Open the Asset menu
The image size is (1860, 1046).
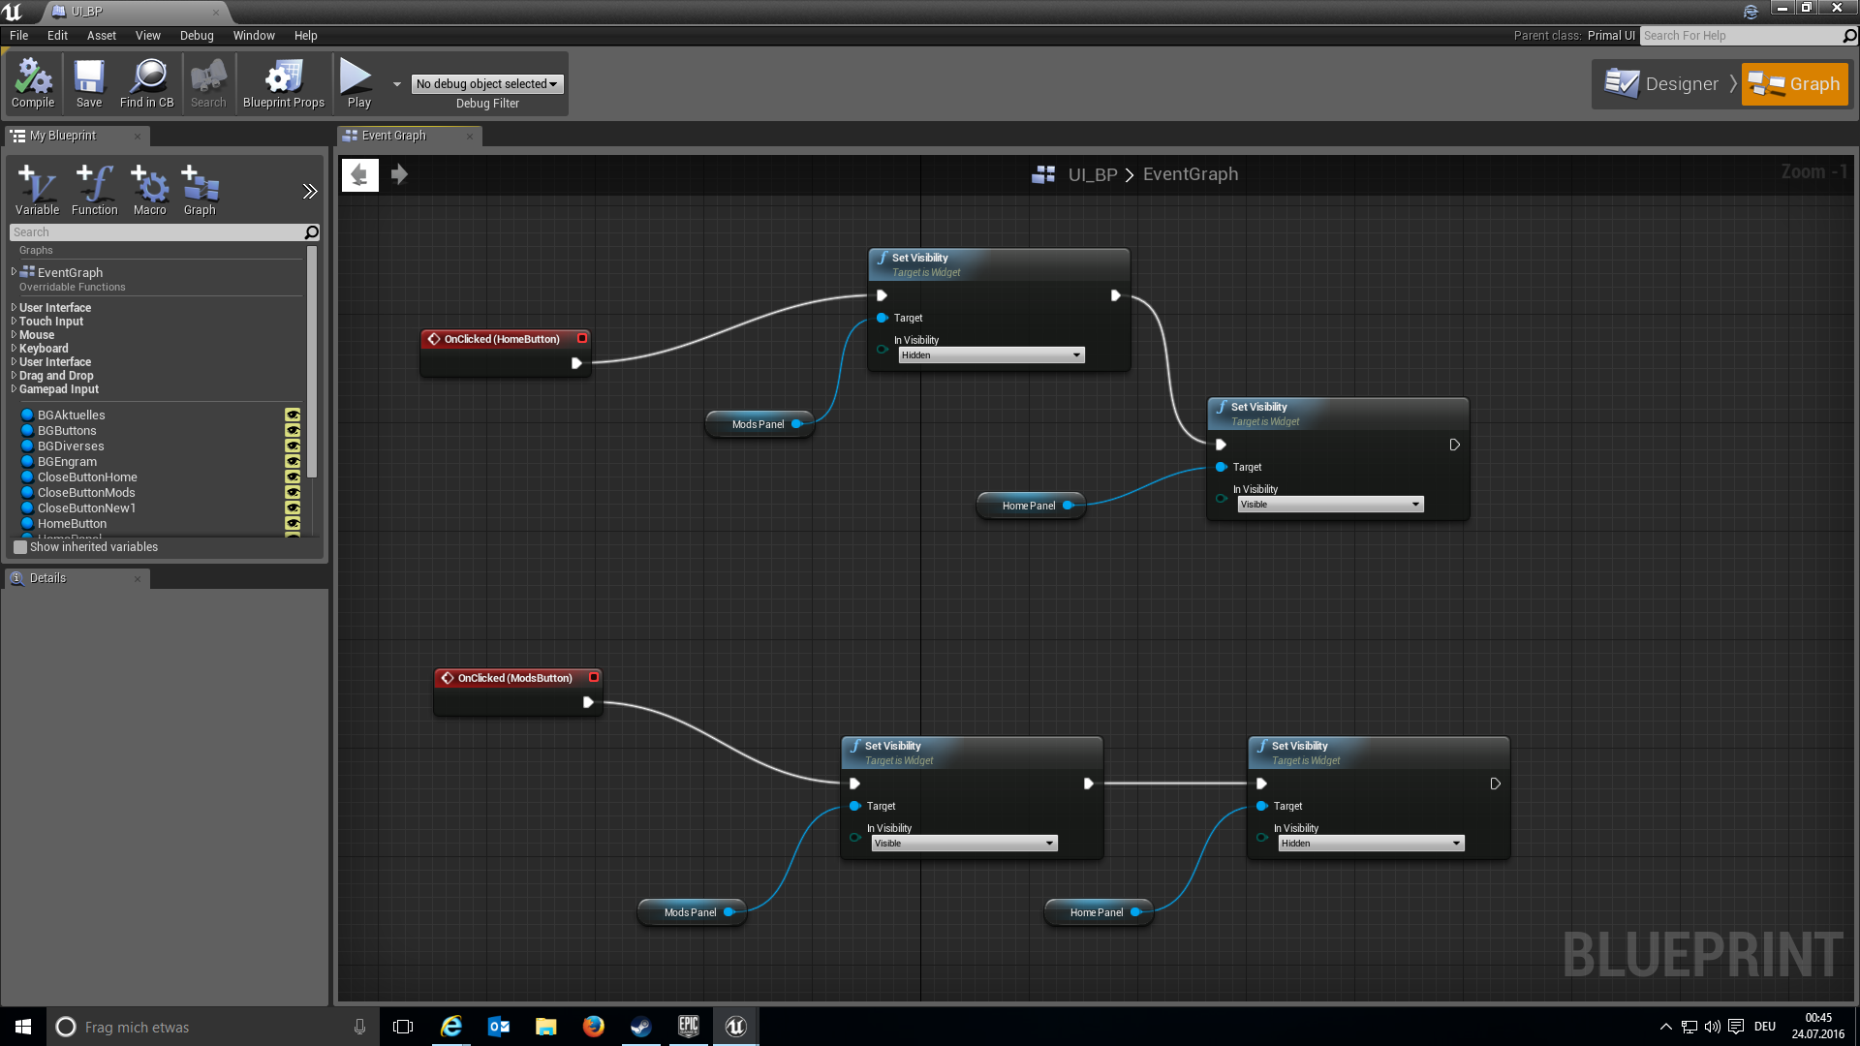(102, 36)
